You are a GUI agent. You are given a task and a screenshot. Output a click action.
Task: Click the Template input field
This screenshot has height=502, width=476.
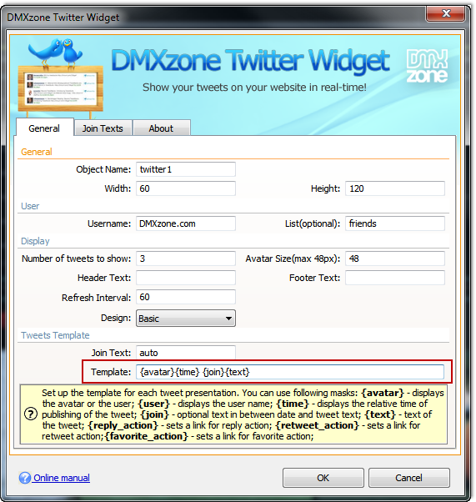pos(290,372)
